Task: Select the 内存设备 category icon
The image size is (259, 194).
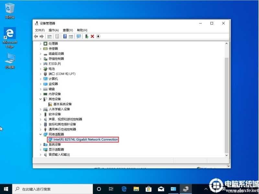Action: tap(45, 94)
